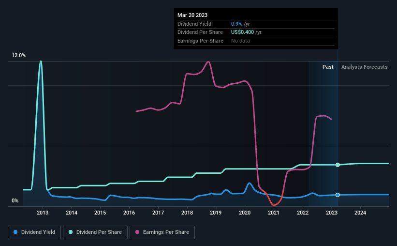Click the blue Dividend Yield legend dot
The width and height of the screenshot is (397, 246).
(15, 232)
